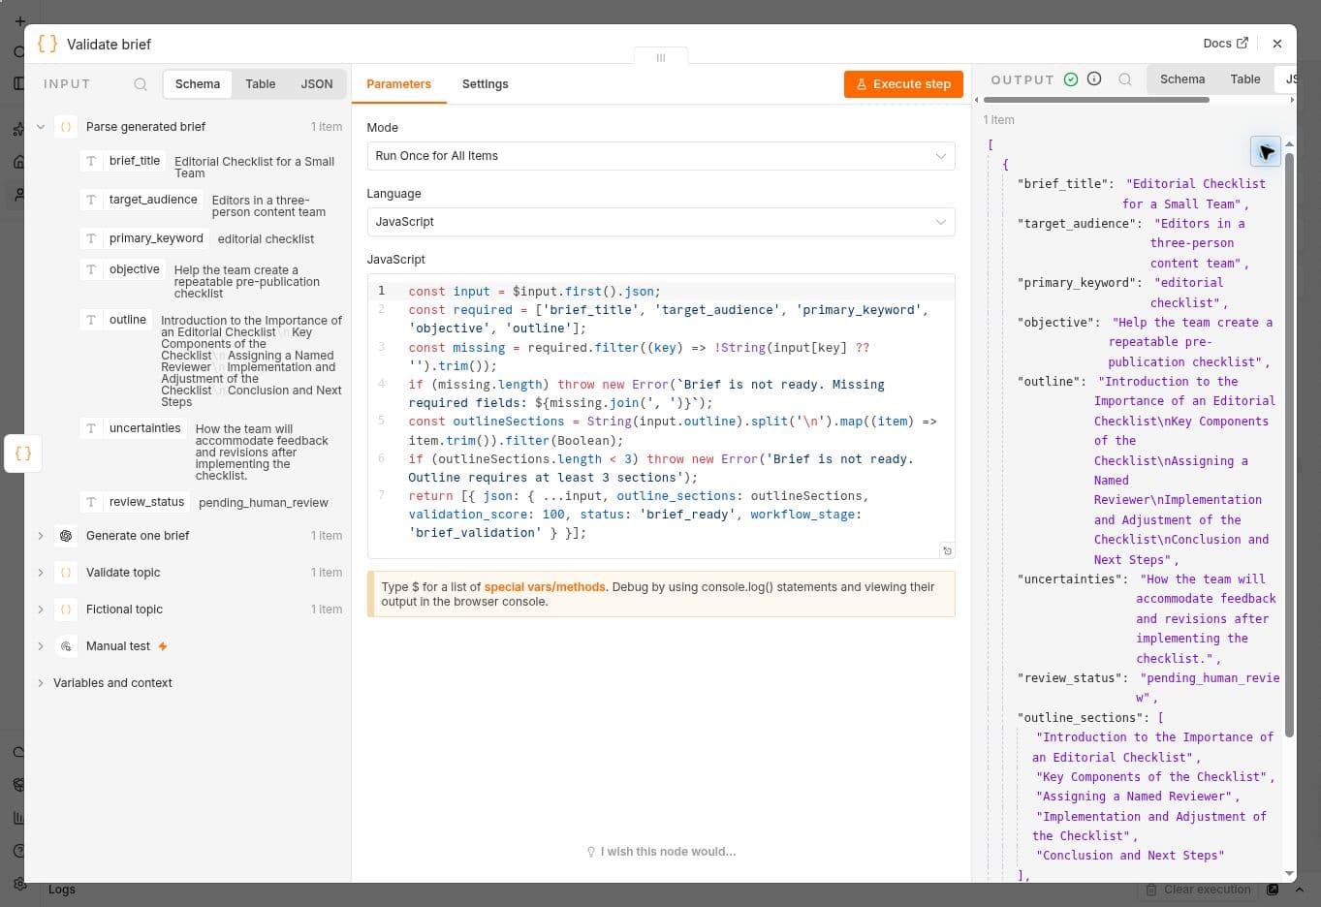Open the Docs link
The image size is (1321, 907).
coord(1225,44)
